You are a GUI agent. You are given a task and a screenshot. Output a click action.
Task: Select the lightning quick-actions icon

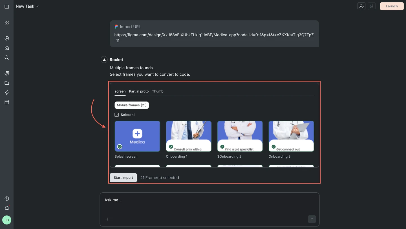pos(7,93)
